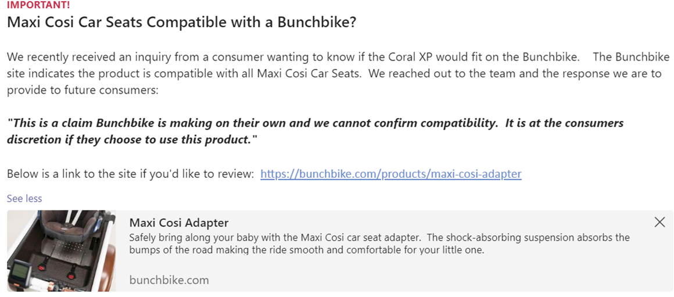Viewport: 674px width, 297px height.
Task: Click the card description about shock-absorbing suspension
Action: (379, 238)
